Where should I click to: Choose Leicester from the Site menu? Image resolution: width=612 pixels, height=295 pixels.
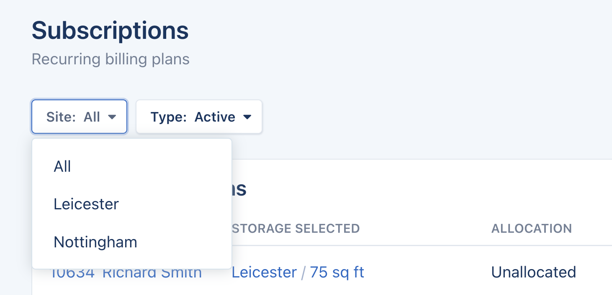click(x=86, y=204)
